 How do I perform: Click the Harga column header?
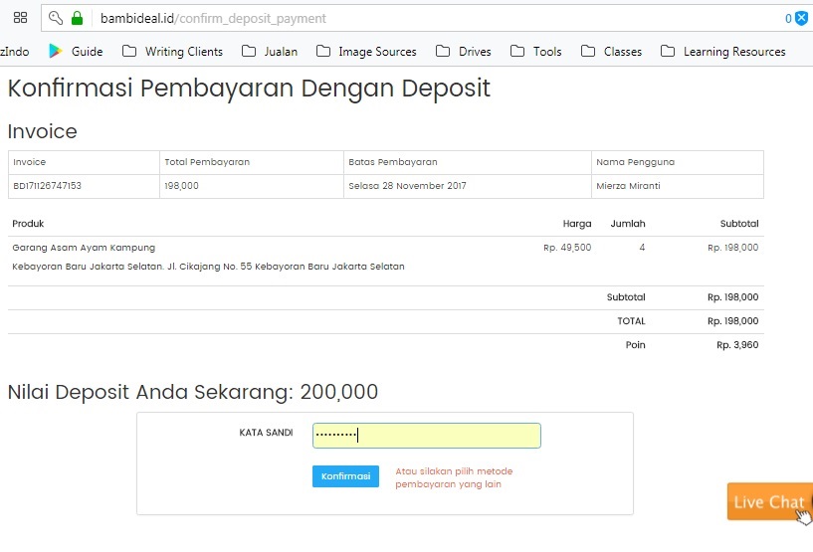[x=577, y=224]
